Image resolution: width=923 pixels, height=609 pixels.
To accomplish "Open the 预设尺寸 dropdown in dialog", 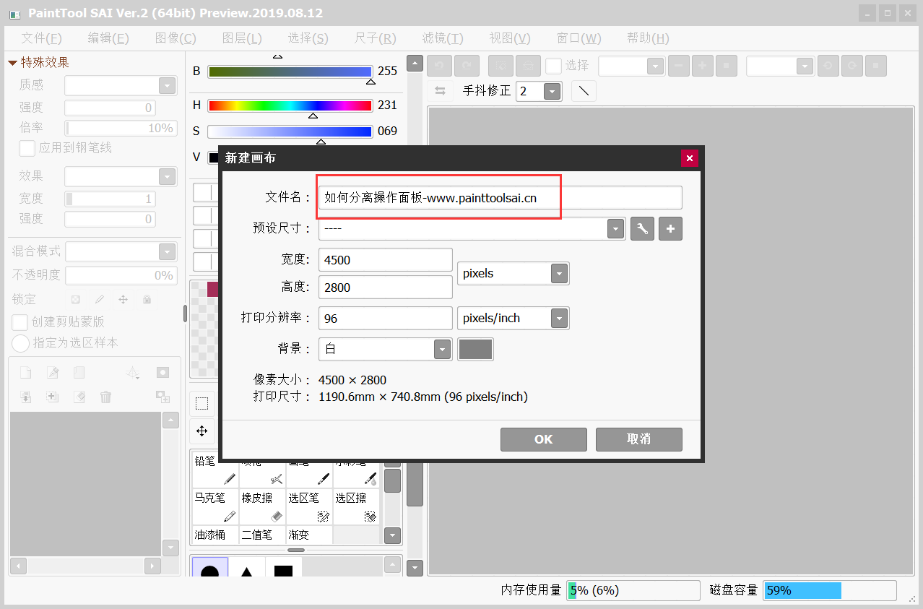I will point(615,229).
